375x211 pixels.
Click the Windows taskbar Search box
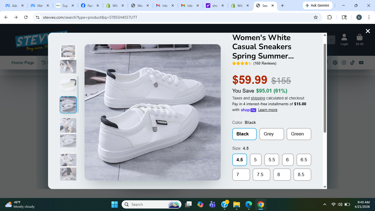[x=152, y=204]
